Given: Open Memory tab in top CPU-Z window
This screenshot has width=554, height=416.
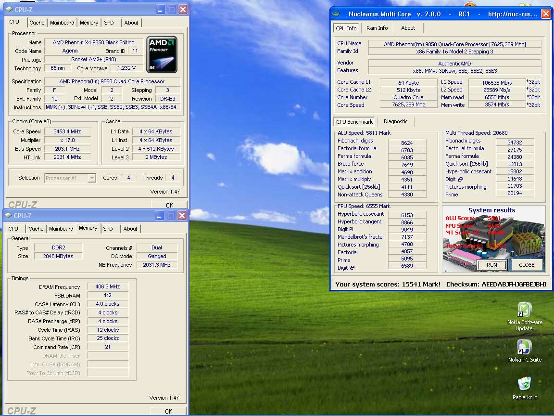Looking at the screenshot, I should pos(89,23).
